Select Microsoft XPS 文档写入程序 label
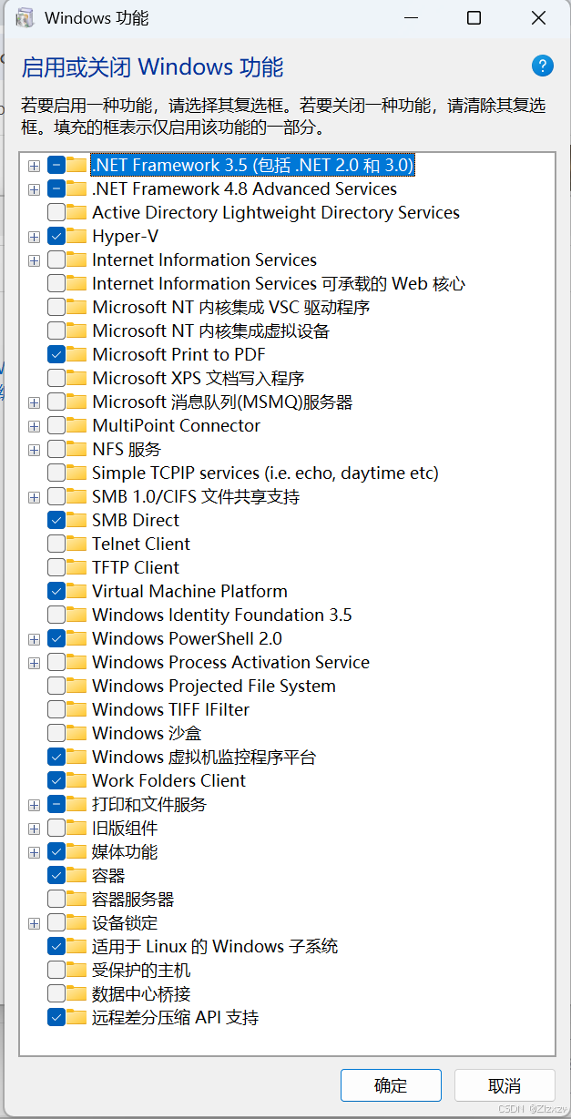 click(198, 378)
